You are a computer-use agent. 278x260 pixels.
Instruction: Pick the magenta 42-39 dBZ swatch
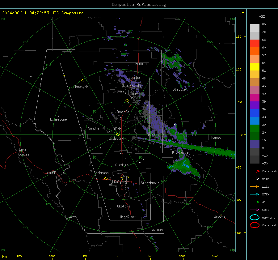click(x=255, y=98)
